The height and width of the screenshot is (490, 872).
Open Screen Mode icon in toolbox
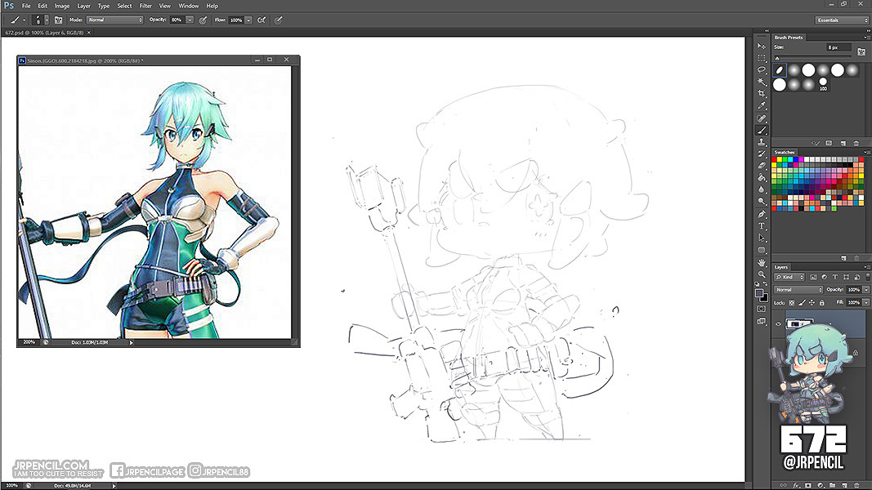click(x=762, y=321)
